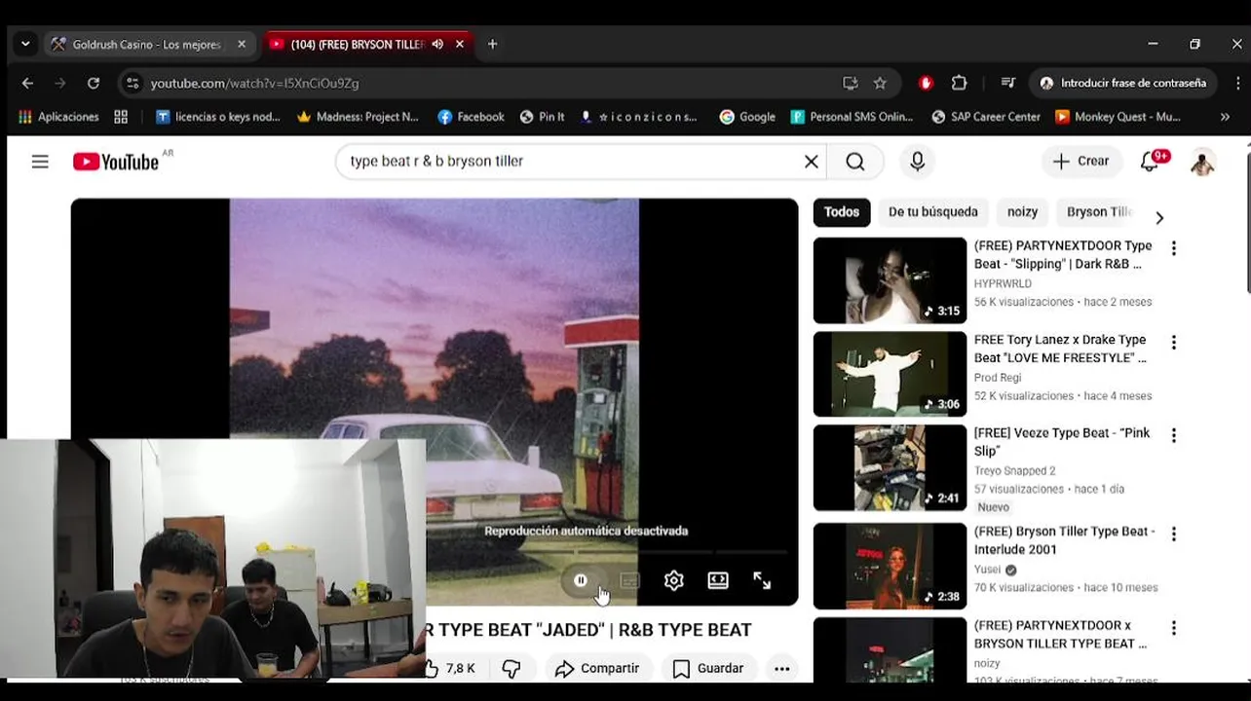1251x701 pixels.
Task: Like the video with the 7,8 K button
Action: [452, 668]
